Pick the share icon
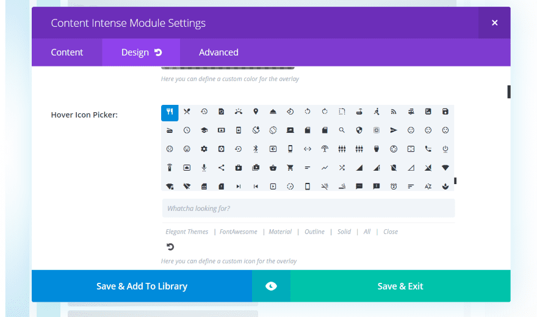Viewport: 537px width, 317px height. [221, 168]
